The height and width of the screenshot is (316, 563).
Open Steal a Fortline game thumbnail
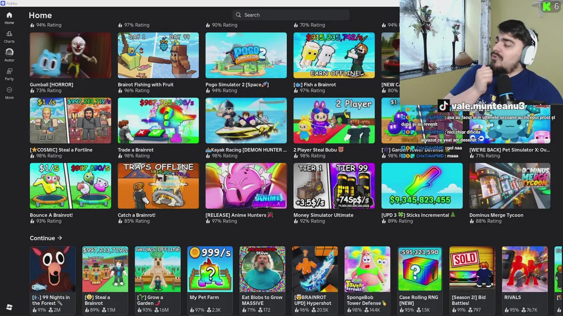(70, 121)
